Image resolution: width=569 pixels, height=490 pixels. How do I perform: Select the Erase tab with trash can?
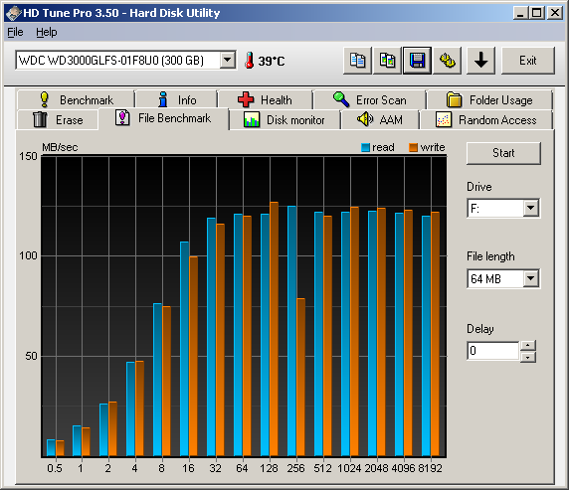pos(58,119)
